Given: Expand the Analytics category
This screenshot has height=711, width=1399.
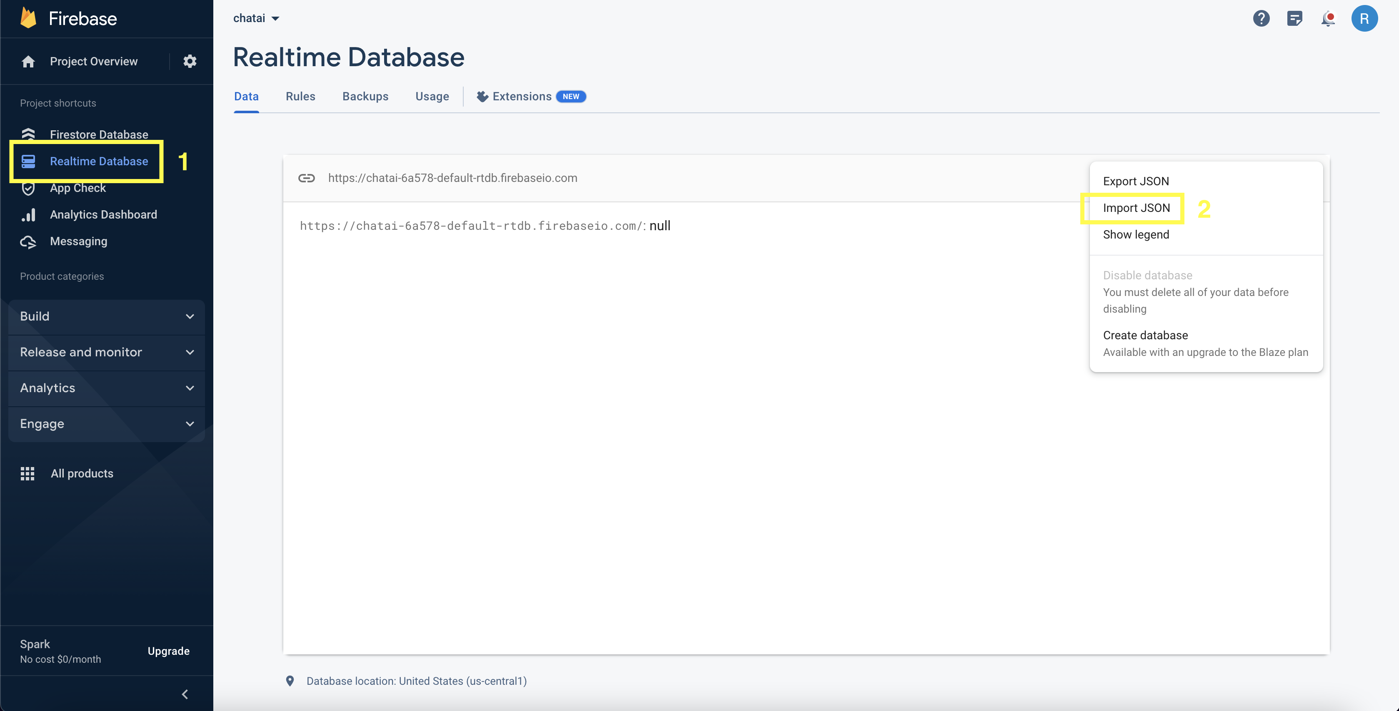Looking at the screenshot, I should [107, 388].
